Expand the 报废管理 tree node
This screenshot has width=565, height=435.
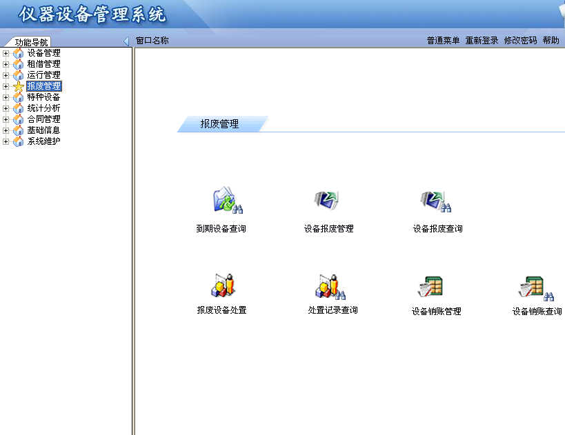click(x=6, y=86)
